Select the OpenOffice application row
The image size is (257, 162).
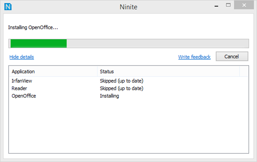click(128, 96)
